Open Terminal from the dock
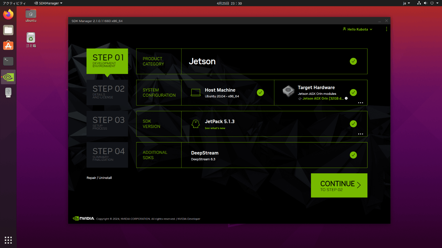This screenshot has height=248, width=442. tap(9, 61)
